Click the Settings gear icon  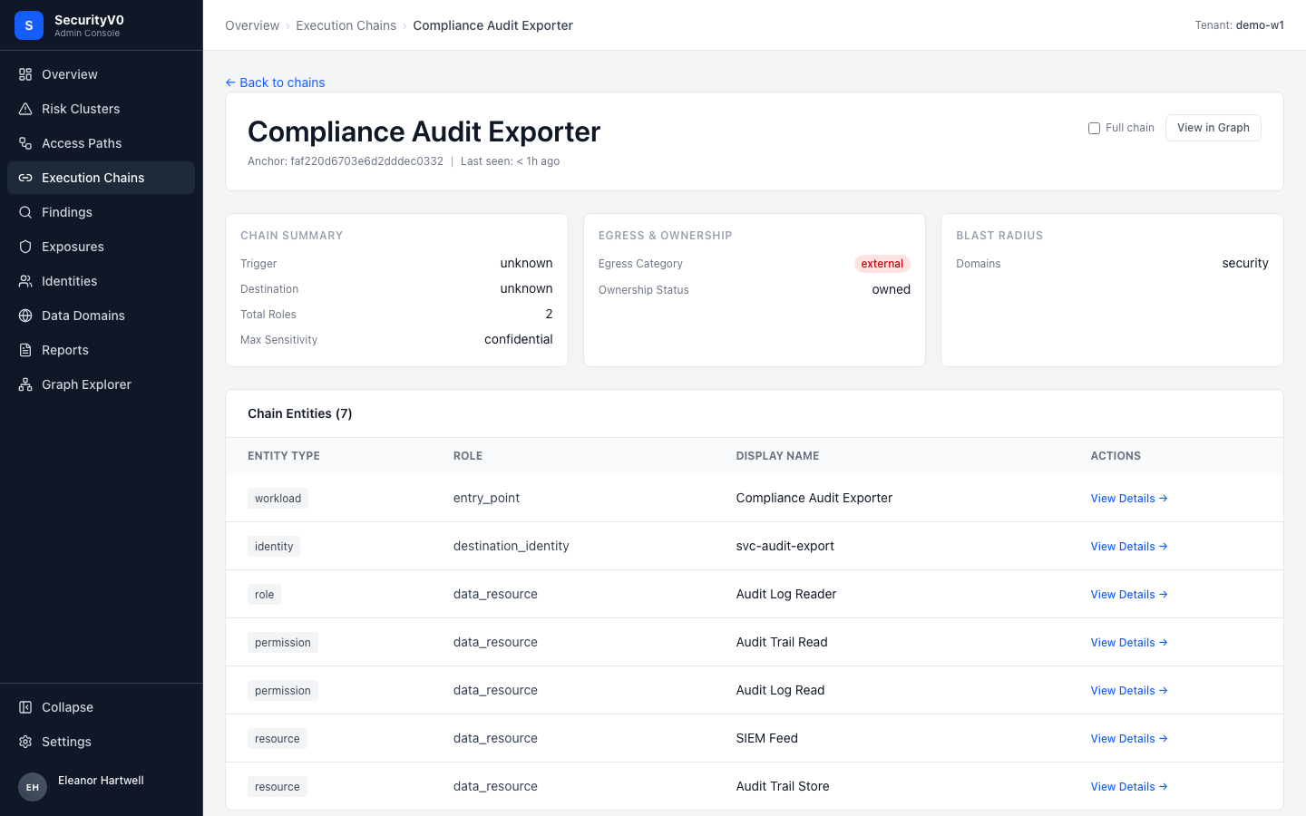25,742
